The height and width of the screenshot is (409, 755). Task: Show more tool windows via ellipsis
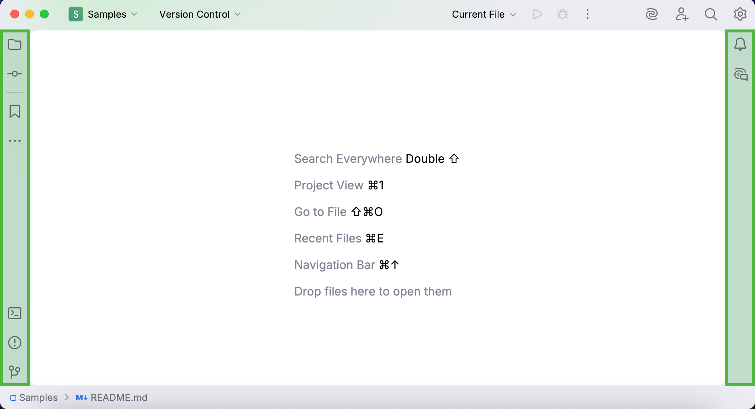coord(15,140)
